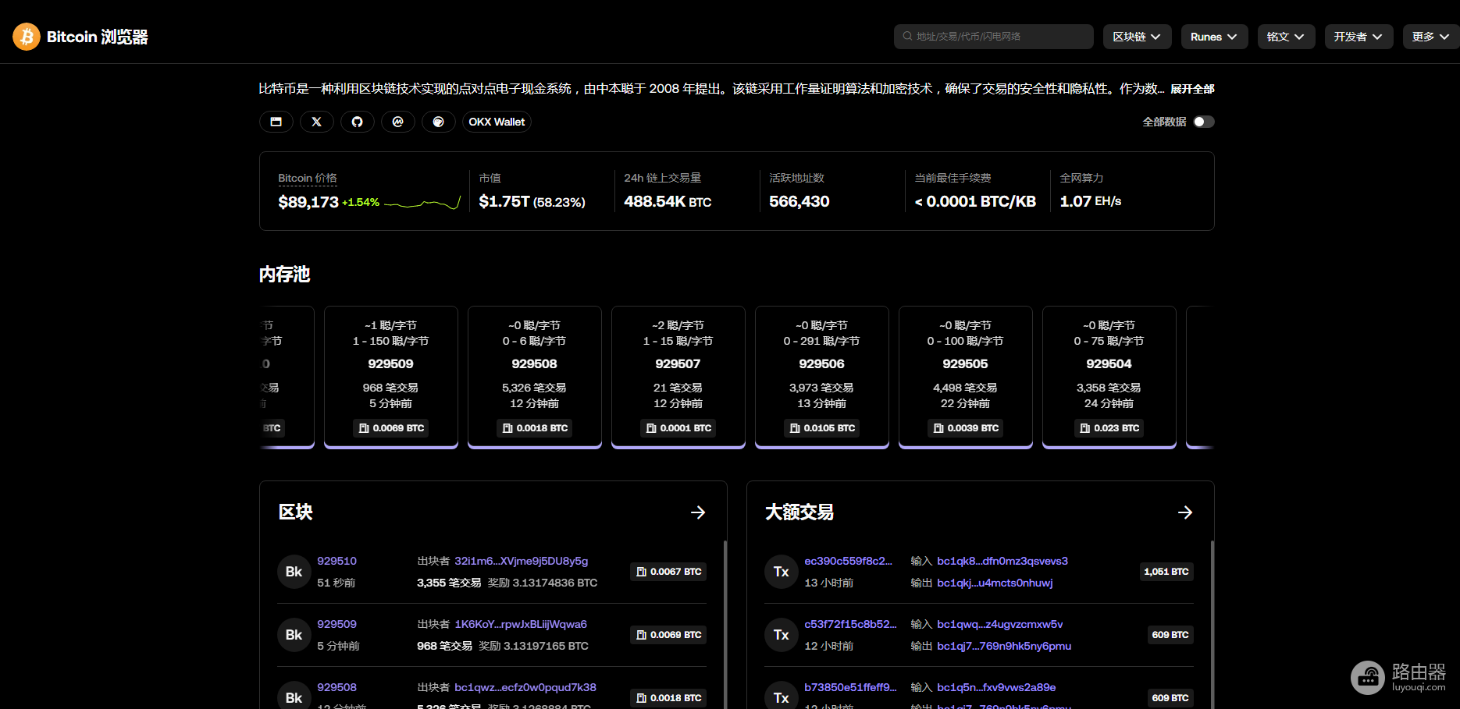Open transaction ec390c559f8c2... link
Image resolution: width=1460 pixels, height=709 pixels.
848,561
